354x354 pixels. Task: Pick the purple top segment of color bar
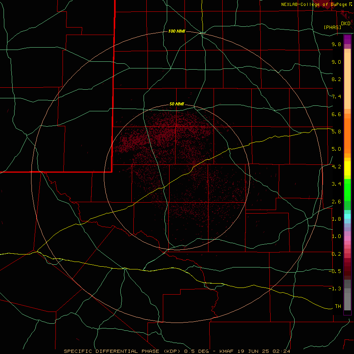coord(347,39)
